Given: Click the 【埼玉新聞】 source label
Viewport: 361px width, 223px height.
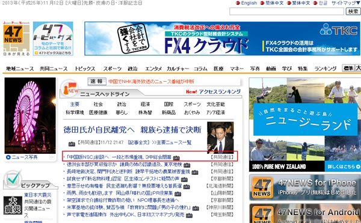Looking at the screenshot, I should pos(222,215).
